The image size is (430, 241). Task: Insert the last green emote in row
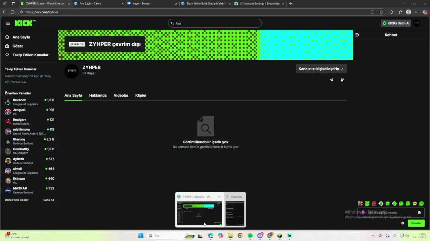point(422,204)
